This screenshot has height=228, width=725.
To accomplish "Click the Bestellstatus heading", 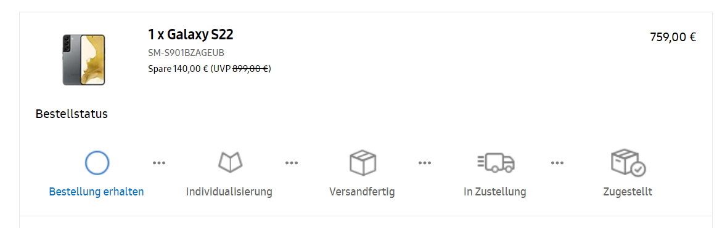I will (x=72, y=114).
